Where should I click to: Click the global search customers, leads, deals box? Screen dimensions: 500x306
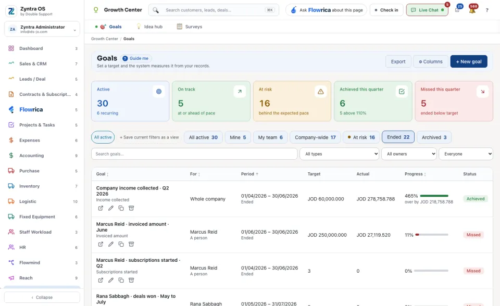[x=214, y=10]
